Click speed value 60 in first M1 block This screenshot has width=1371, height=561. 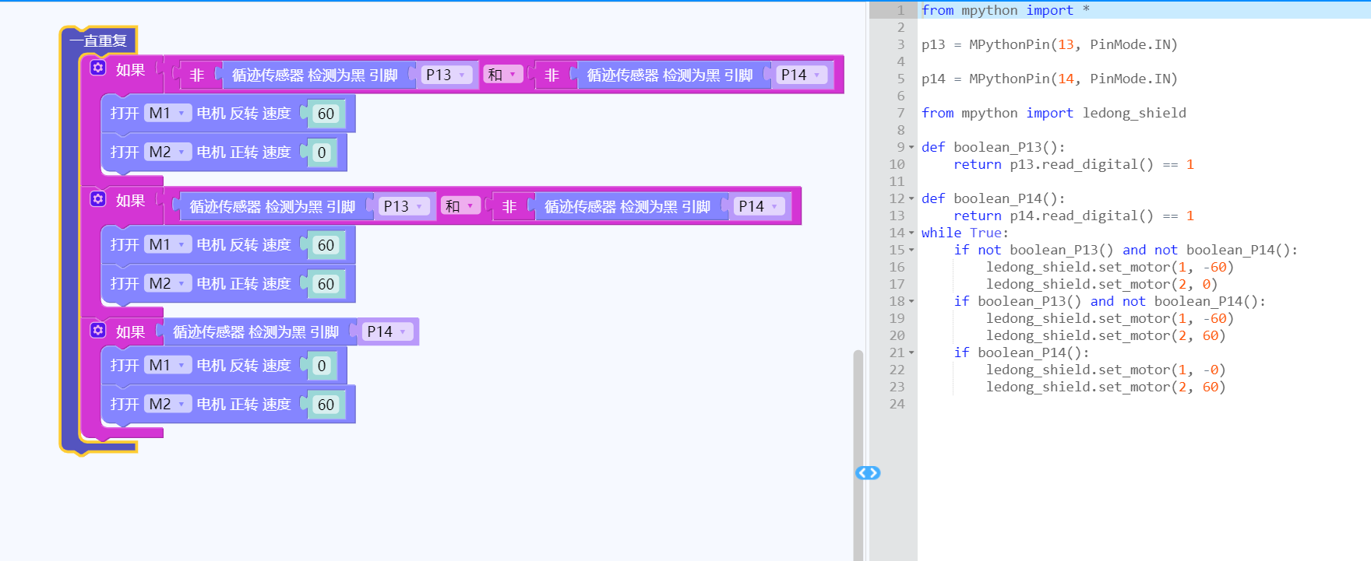click(x=326, y=114)
